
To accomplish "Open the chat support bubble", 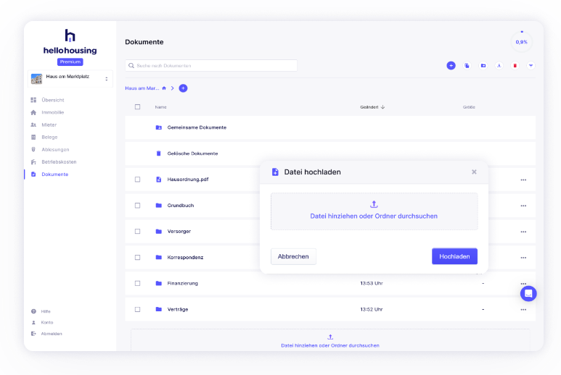I will [528, 293].
